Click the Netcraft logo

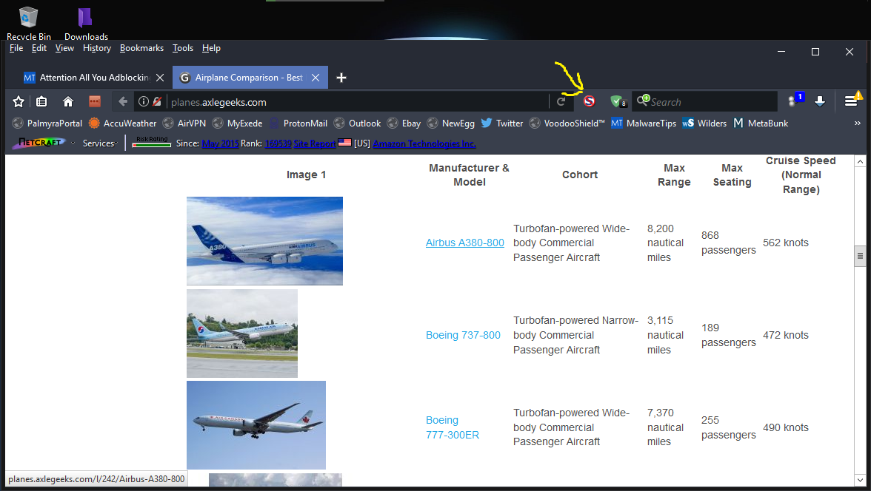[39, 143]
